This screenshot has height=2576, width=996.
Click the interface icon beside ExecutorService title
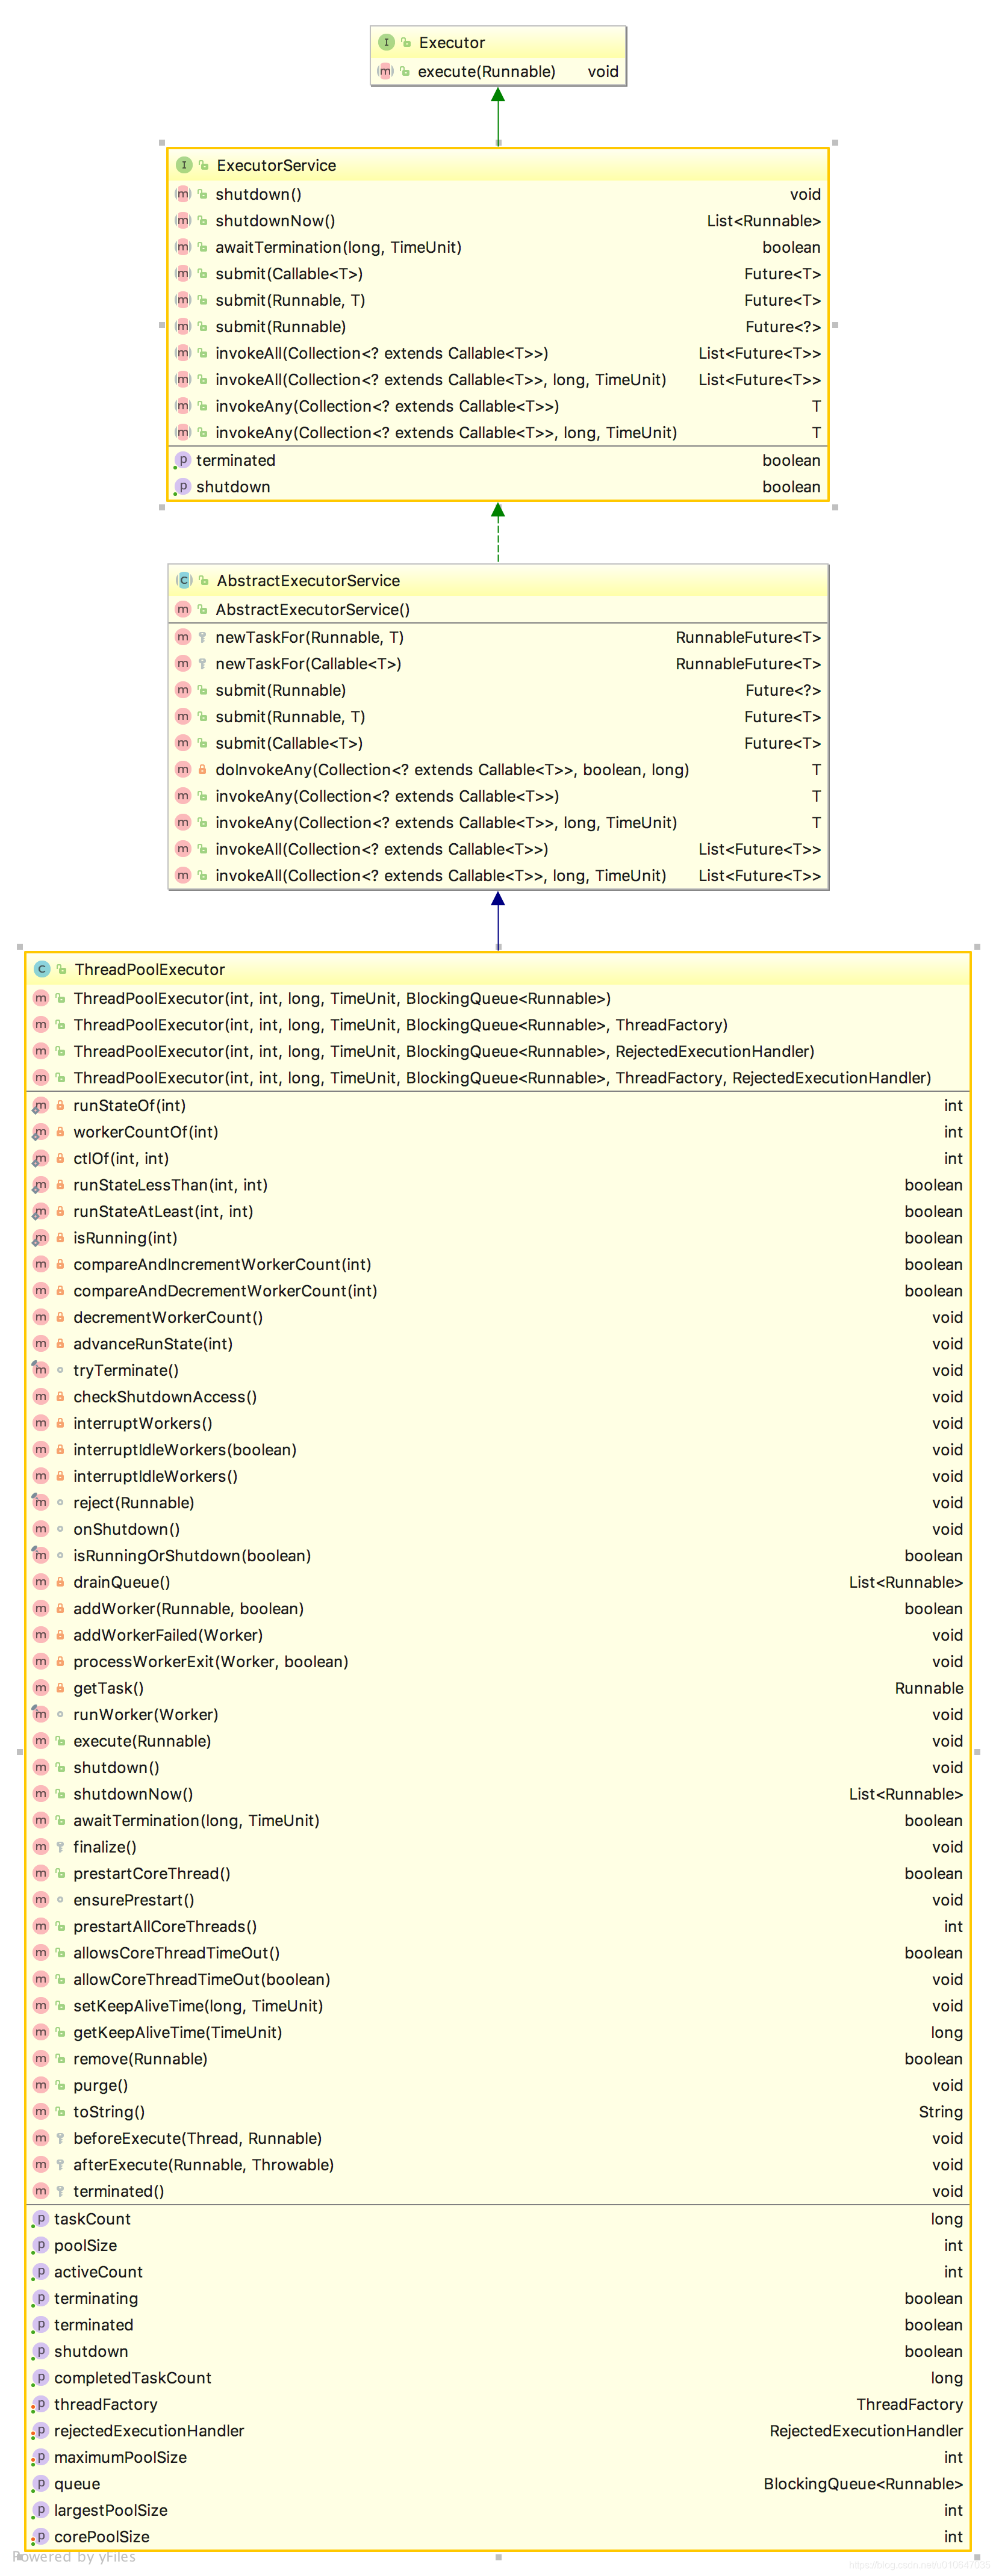click(x=184, y=165)
